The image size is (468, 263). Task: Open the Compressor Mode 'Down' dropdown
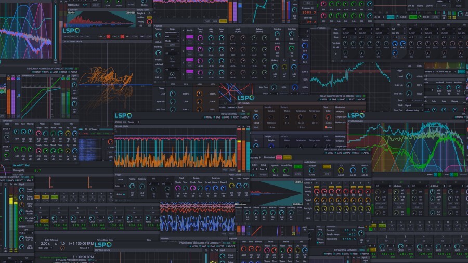(7, 129)
